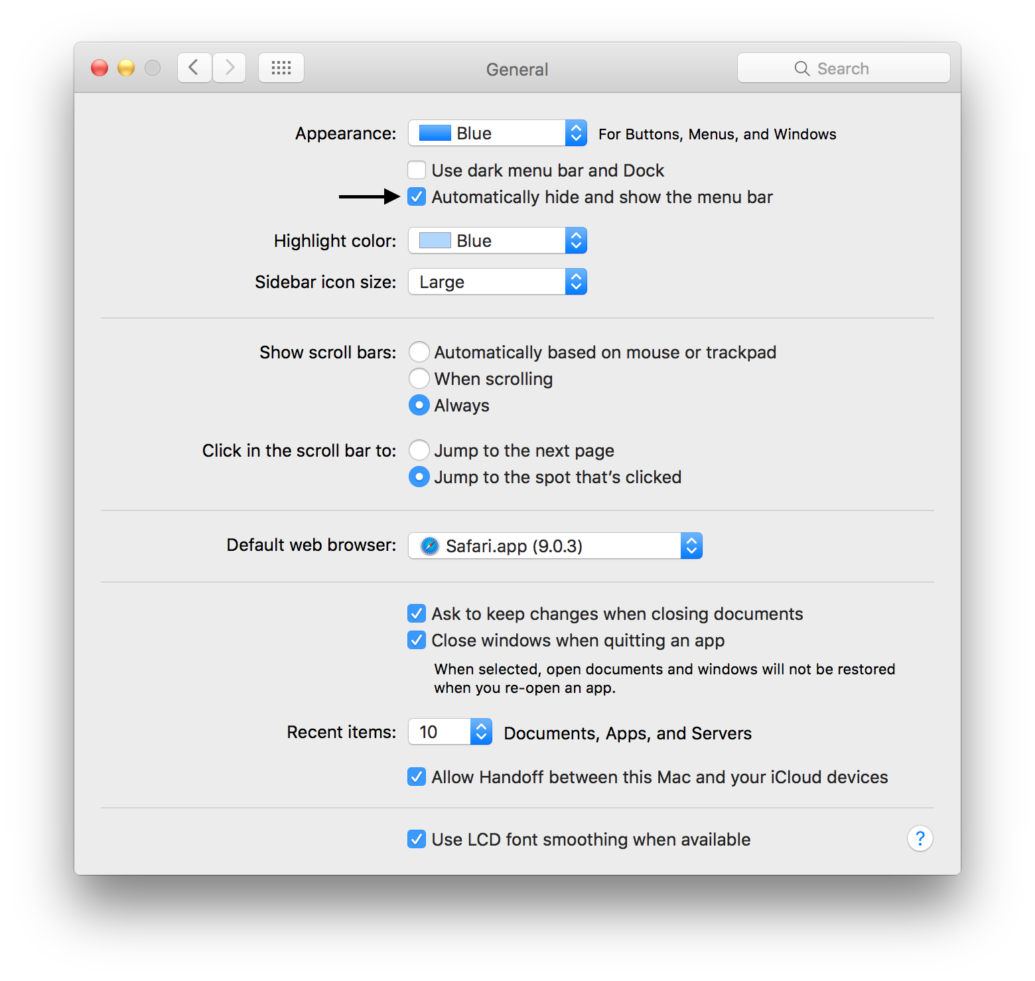Enable Use dark menu bar and Dock

coord(417,170)
